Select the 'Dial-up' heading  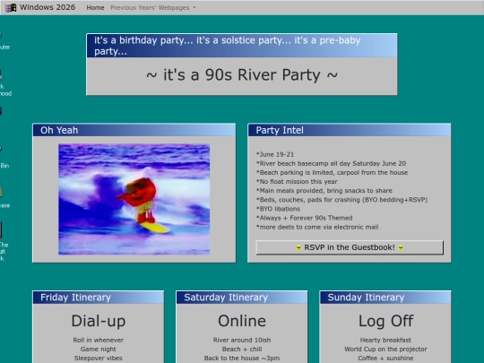(99, 321)
